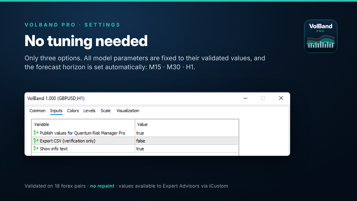Click the Variable column header
The height and width of the screenshot is (201, 357).
tap(83, 124)
